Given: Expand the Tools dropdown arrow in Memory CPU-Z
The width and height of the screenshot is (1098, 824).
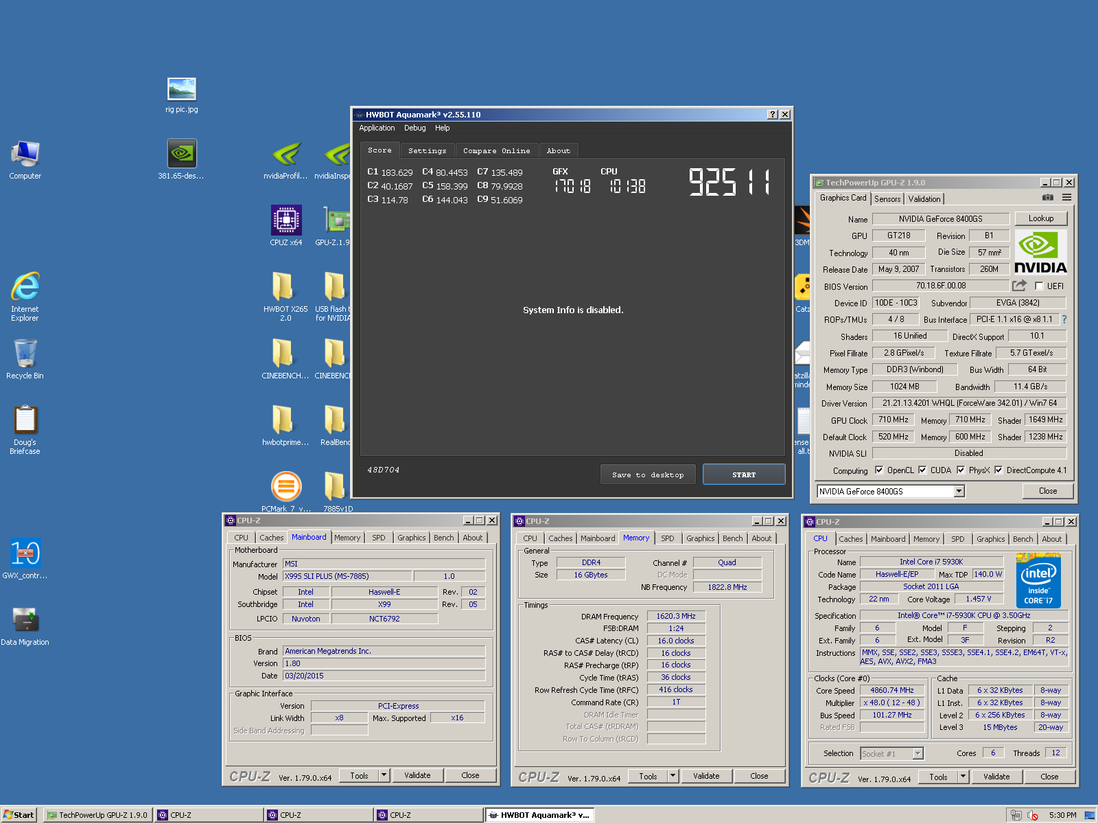Looking at the screenshot, I should (673, 776).
